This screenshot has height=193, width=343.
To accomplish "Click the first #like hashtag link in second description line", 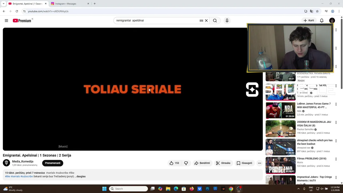I will (x=8, y=176).
